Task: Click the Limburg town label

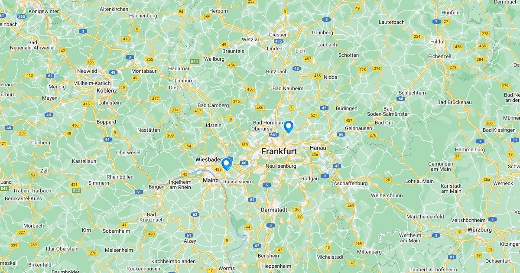Action: click(184, 81)
